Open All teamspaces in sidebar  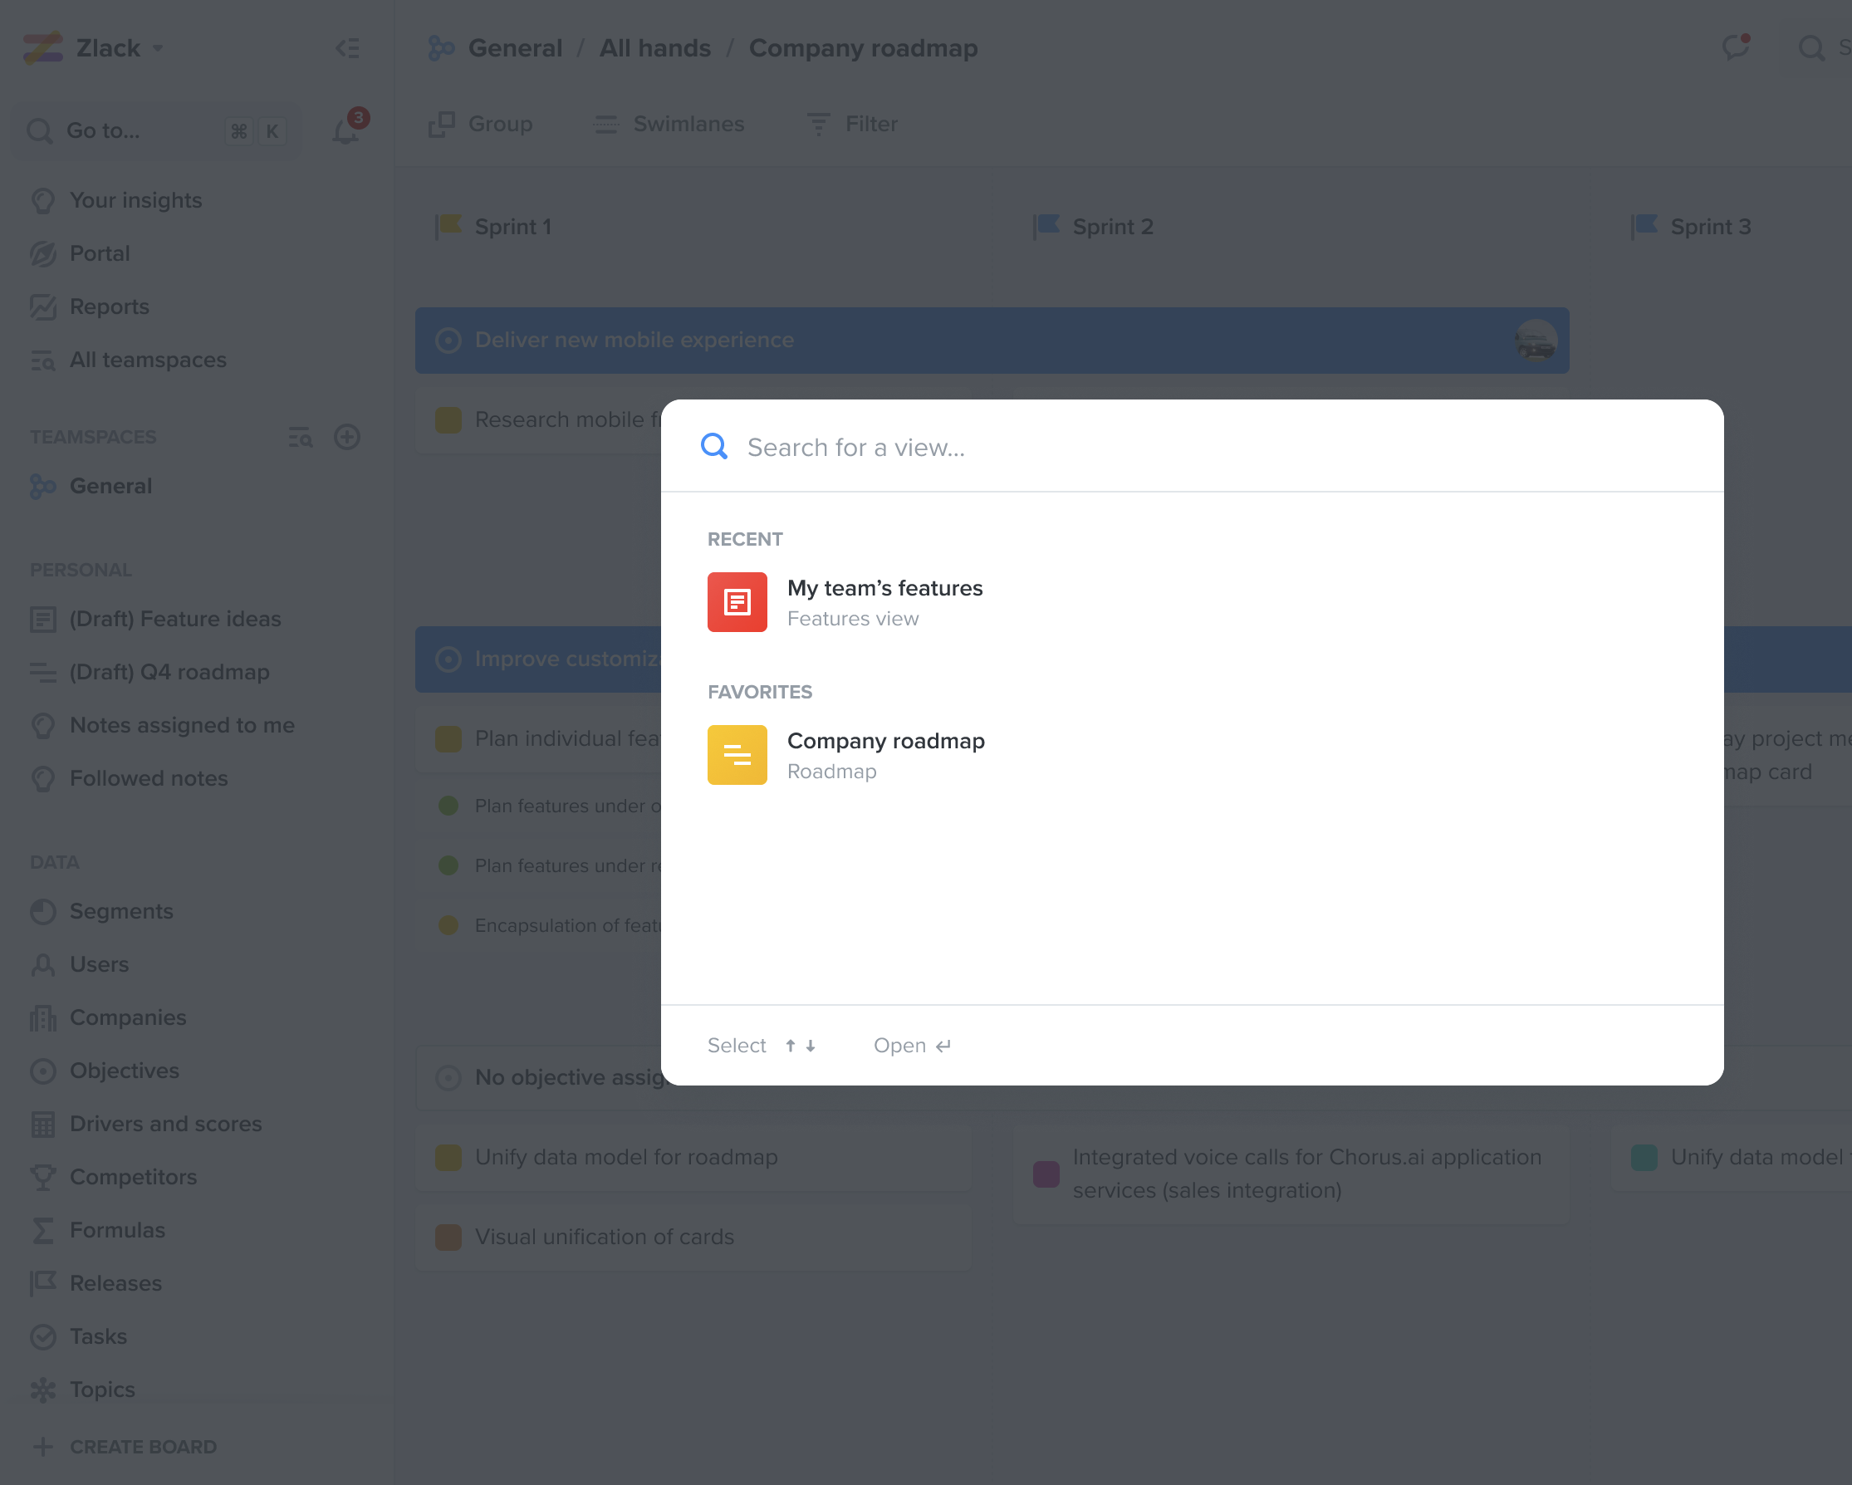point(148,360)
